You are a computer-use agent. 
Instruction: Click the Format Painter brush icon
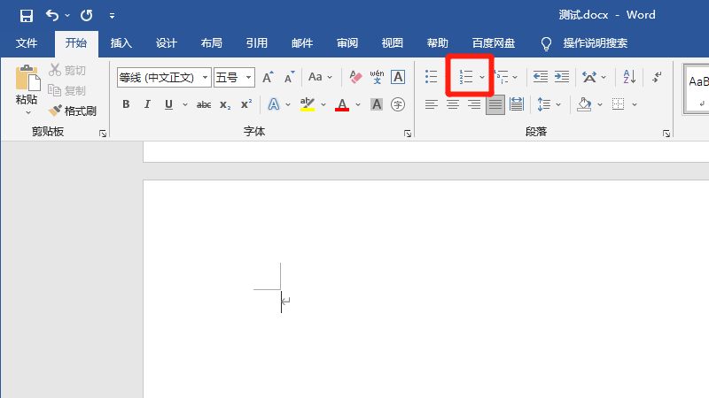click(55, 111)
